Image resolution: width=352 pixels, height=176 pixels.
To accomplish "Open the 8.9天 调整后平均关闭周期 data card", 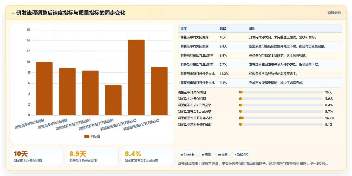I will pyautogui.click(x=92, y=156).
